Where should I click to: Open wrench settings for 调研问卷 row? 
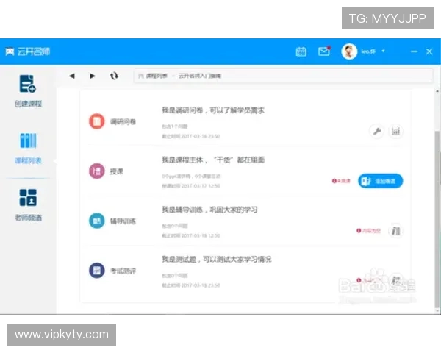tap(376, 131)
